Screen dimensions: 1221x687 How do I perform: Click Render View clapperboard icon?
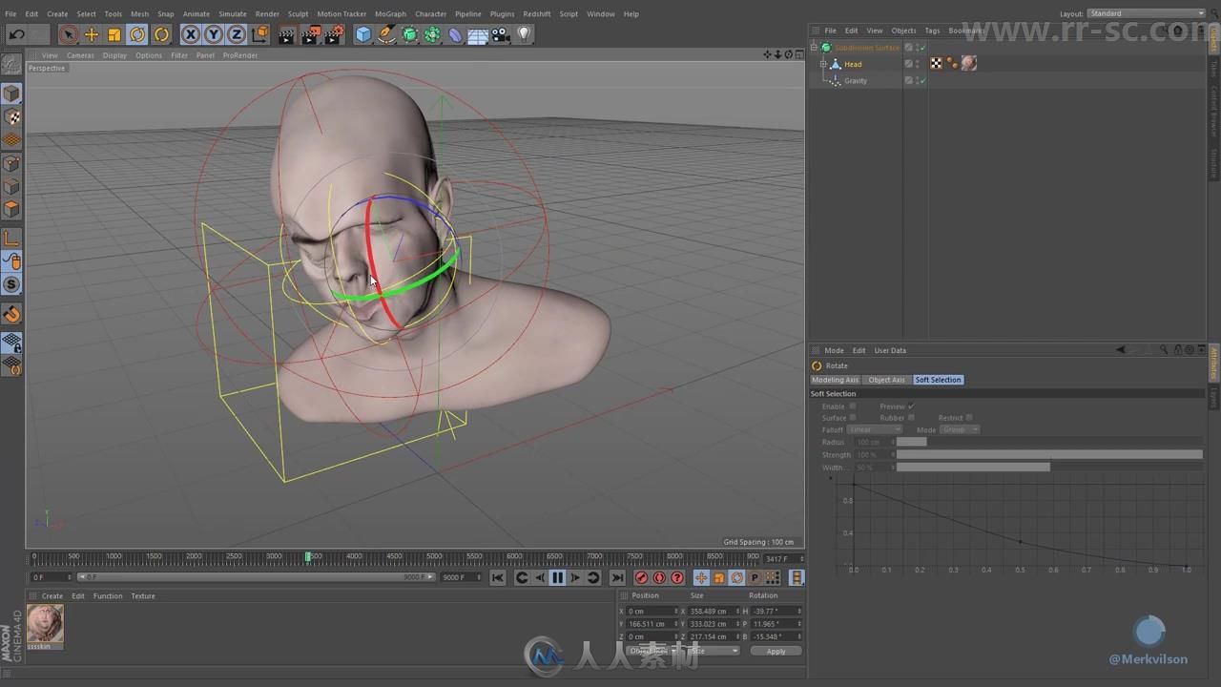click(286, 35)
